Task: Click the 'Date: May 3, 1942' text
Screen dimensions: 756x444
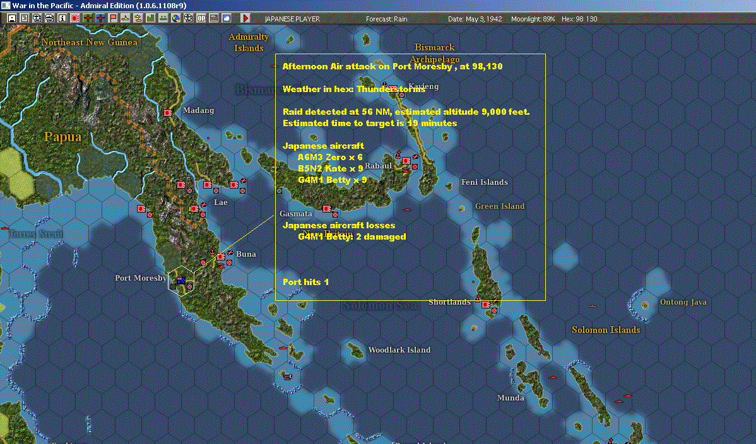Action: click(475, 19)
